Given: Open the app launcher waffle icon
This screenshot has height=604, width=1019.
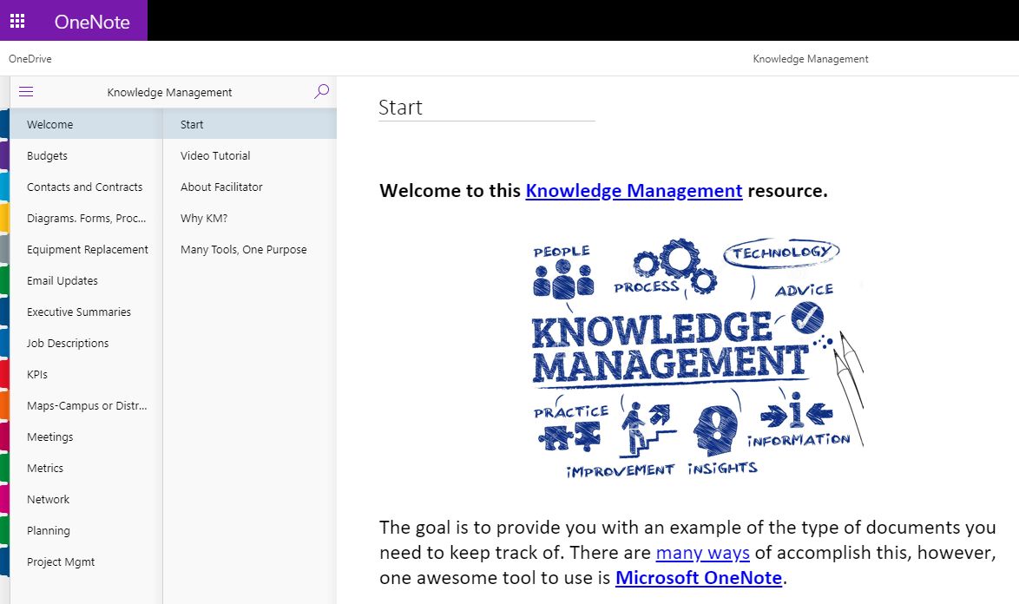Looking at the screenshot, I should (x=17, y=21).
